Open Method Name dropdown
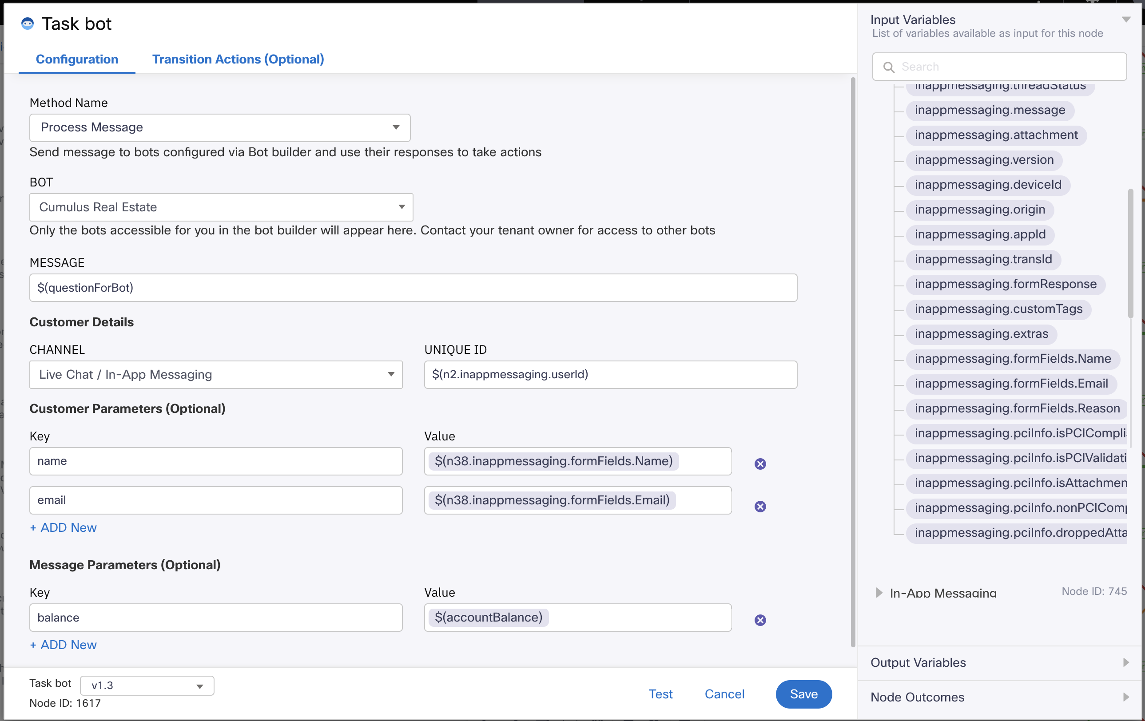This screenshot has height=721, width=1145. coord(219,126)
